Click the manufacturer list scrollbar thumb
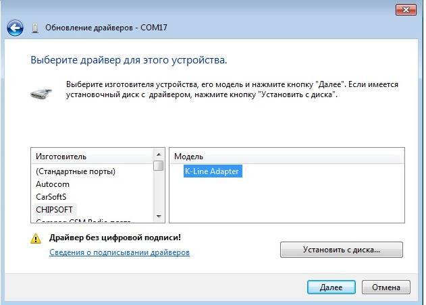The height and width of the screenshot is (305, 426). pos(159,165)
